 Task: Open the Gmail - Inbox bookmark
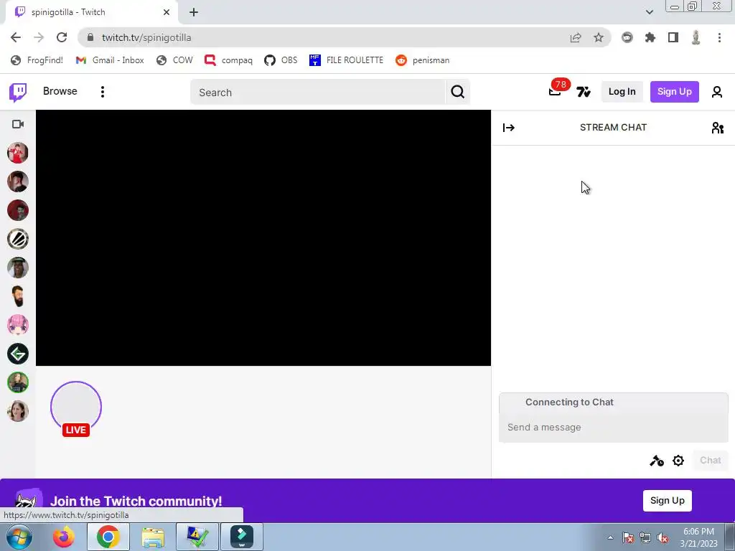coord(110,60)
